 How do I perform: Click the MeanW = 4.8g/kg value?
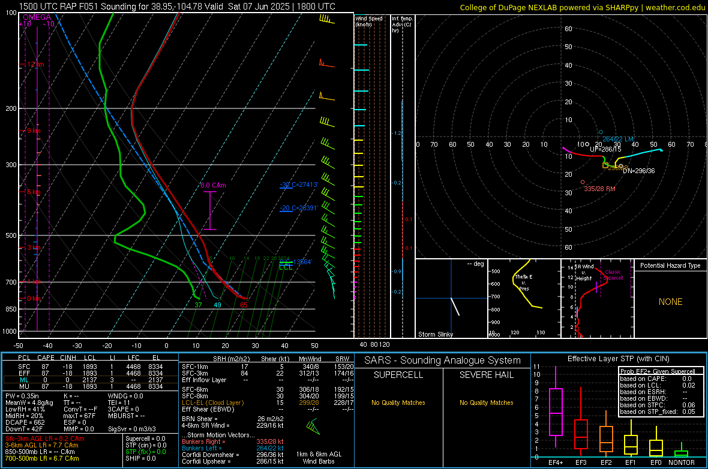pyautogui.click(x=29, y=403)
